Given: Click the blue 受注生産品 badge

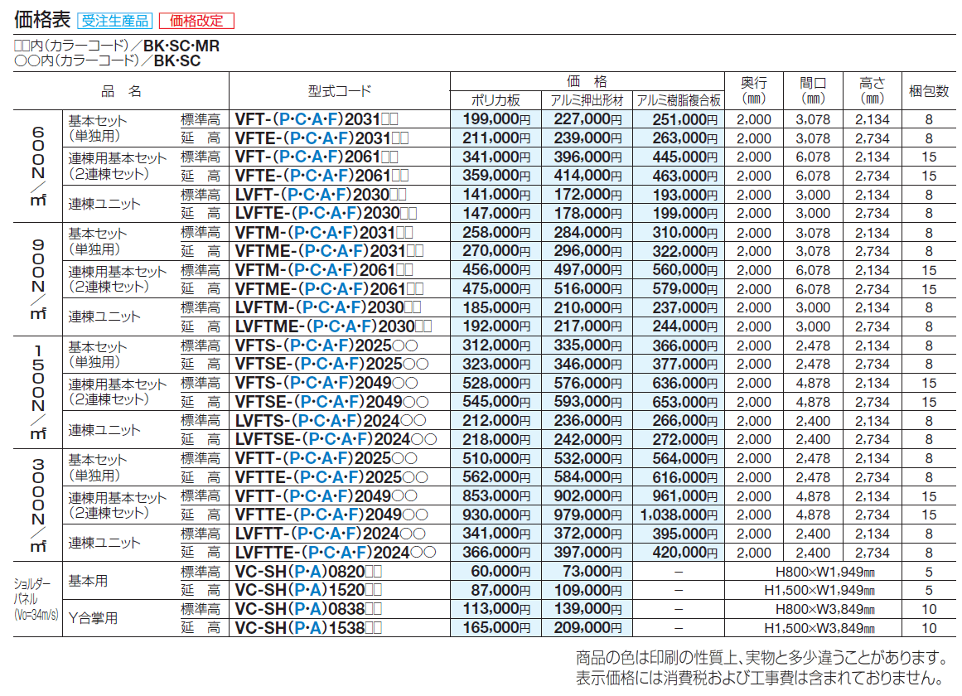Looking at the screenshot, I should point(114,20).
